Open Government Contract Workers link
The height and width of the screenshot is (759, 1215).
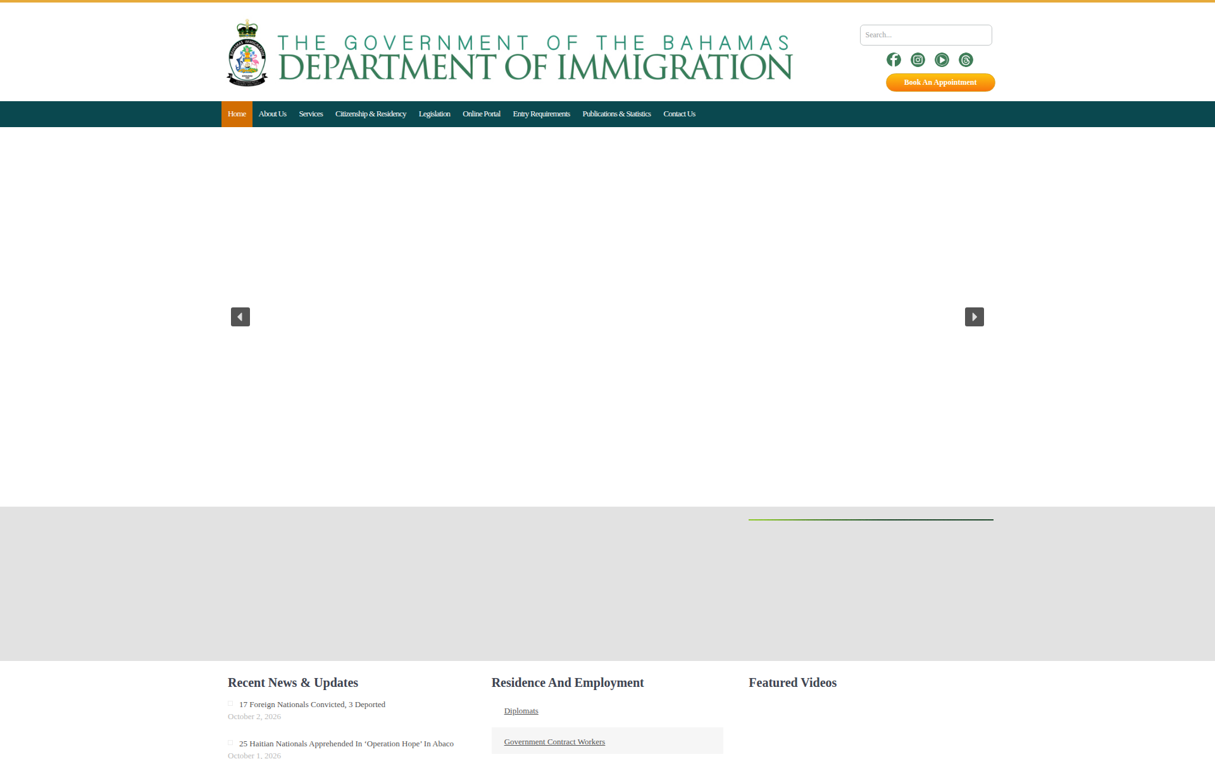tap(554, 742)
